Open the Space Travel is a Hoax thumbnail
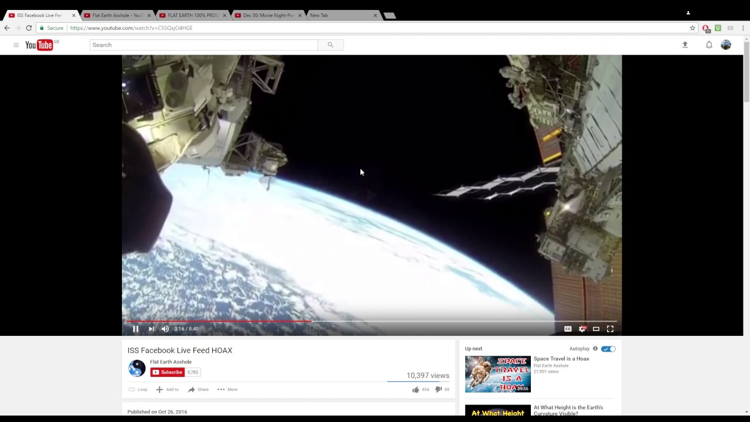Image resolution: width=750 pixels, height=422 pixels. (x=498, y=374)
